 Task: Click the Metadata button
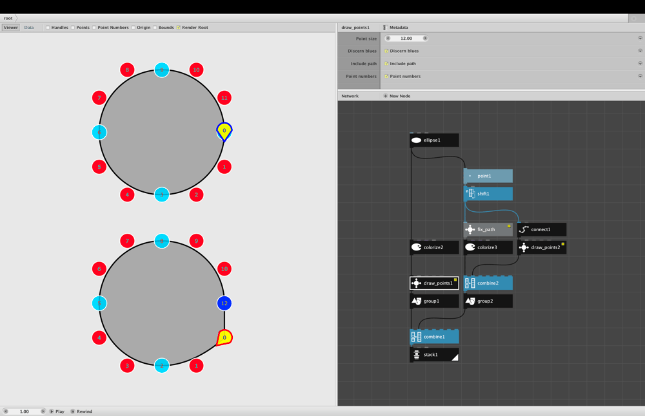(396, 28)
